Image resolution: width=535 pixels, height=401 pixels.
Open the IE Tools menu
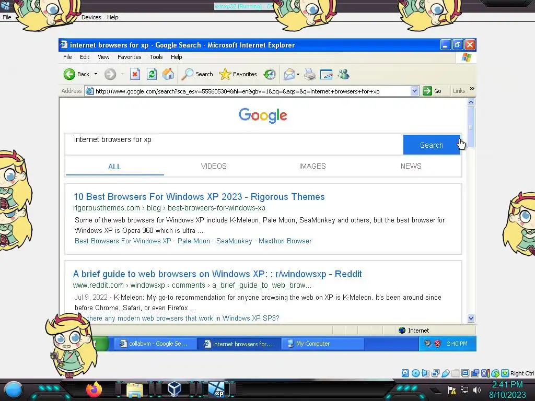pos(156,57)
